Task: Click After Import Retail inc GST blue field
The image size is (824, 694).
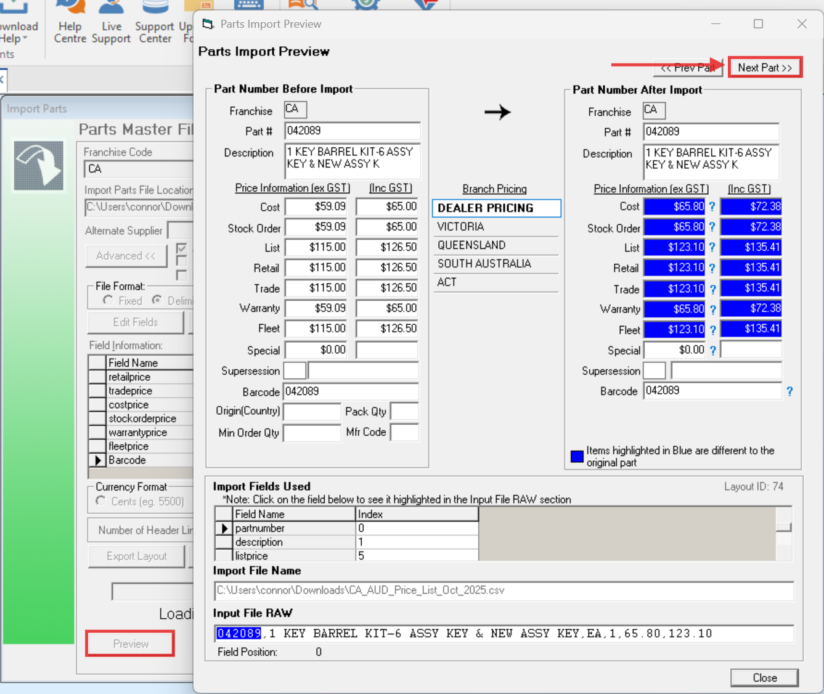Action: [751, 268]
